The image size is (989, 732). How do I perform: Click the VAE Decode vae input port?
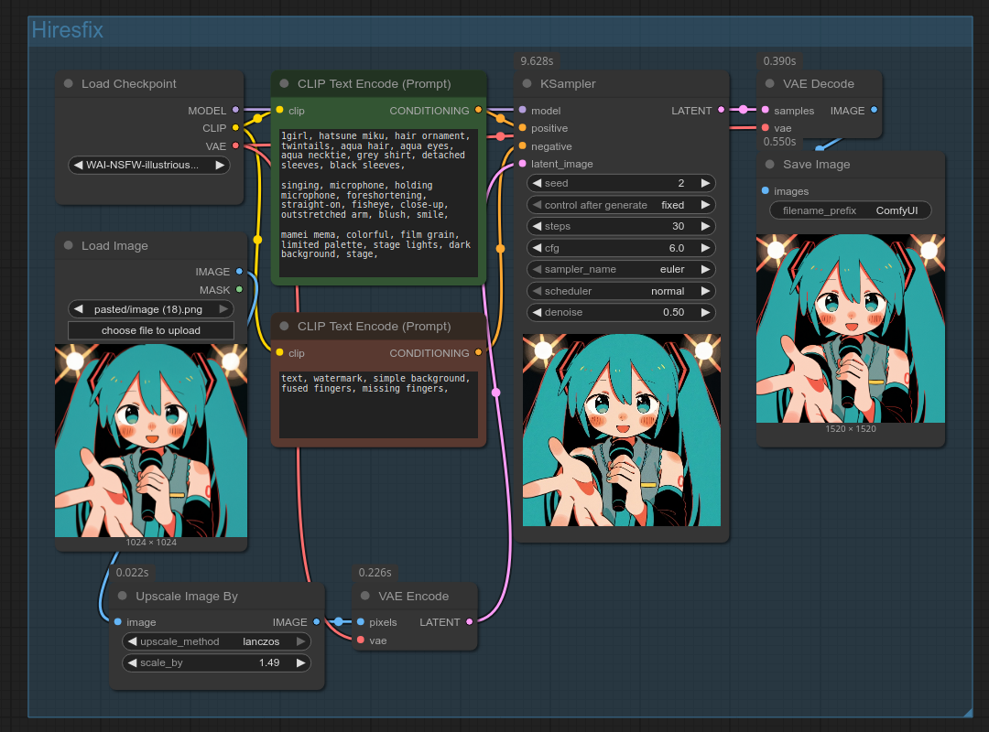765,127
